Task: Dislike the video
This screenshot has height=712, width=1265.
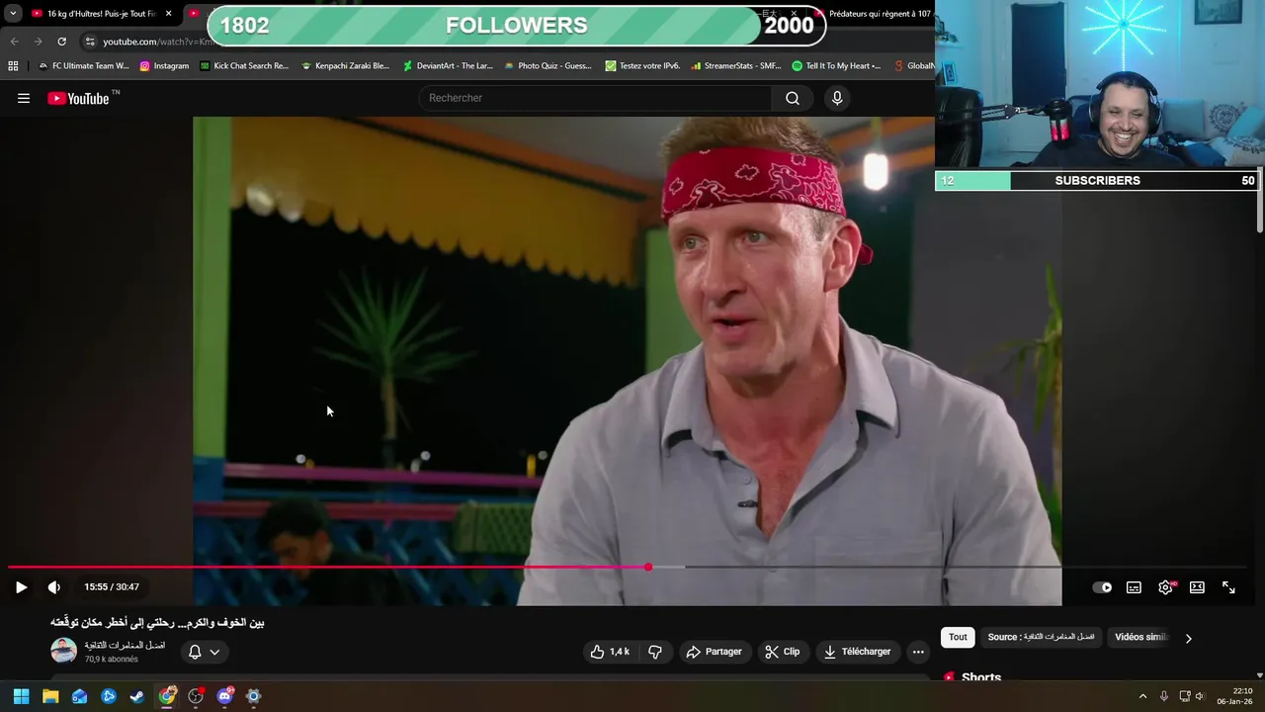Action: 654,652
